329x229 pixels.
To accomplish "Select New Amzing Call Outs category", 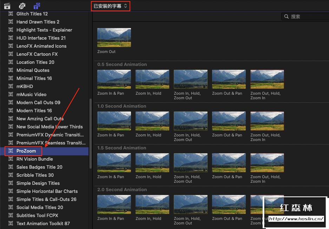I will tap(44, 119).
